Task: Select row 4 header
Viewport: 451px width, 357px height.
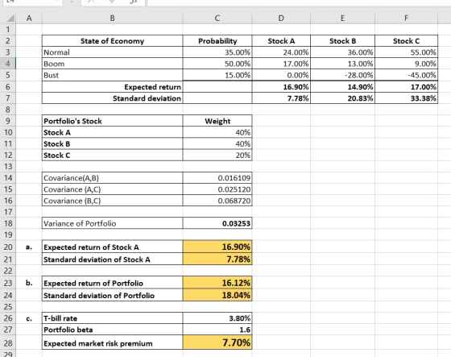Action: (8, 64)
